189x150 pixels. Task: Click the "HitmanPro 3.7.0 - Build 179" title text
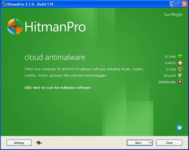[30, 4]
